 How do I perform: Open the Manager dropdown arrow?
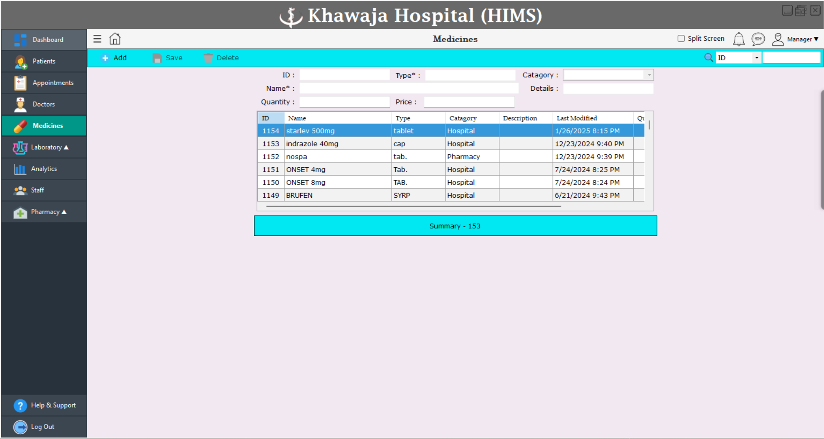tap(816, 39)
